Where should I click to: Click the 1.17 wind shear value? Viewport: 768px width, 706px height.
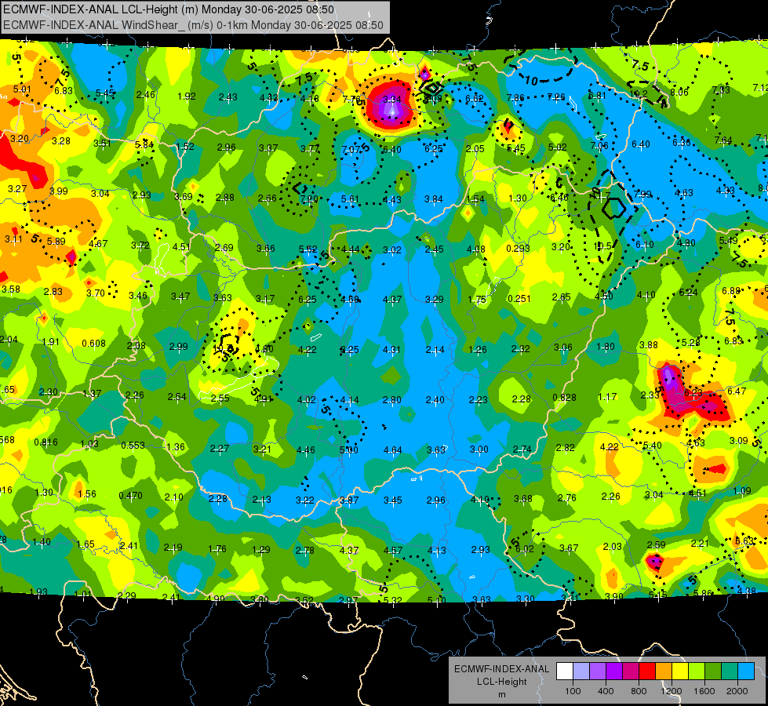607,396
